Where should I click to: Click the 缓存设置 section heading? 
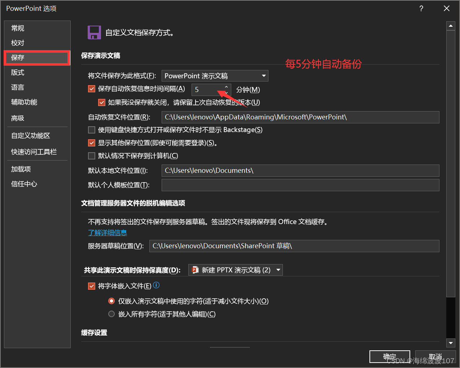[94, 333]
